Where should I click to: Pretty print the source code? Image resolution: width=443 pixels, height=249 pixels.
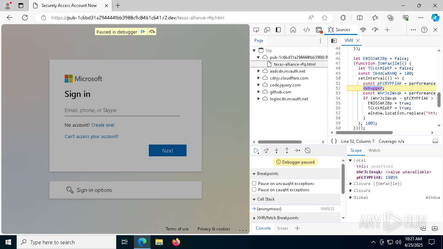tap(334, 141)
